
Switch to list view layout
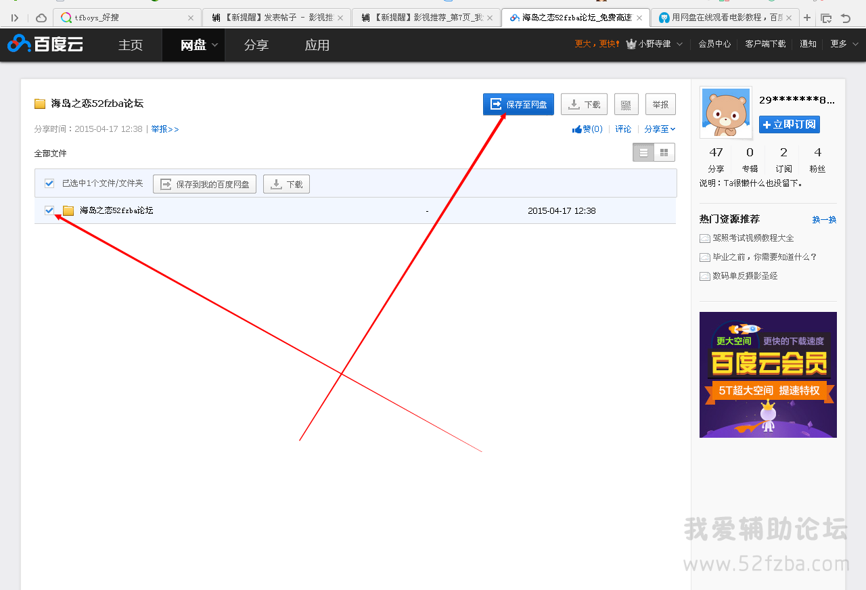tap(643, 152)
